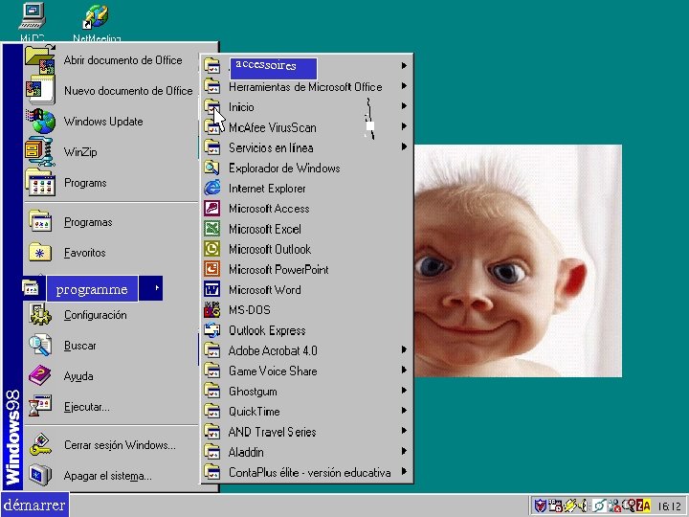The height and width of the screenshot is (517, 689).
Task: Choose Apagar el sistema in the Start menu
Action: (107, 476)
